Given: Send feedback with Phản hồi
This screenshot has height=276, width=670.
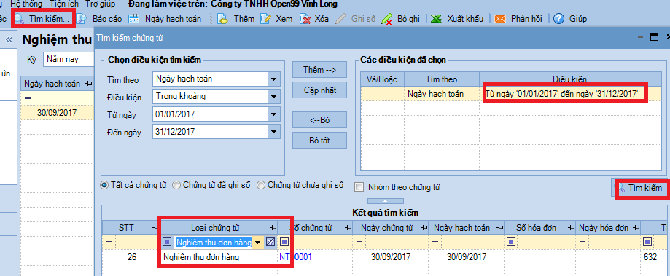Looking at the screenshot, I should (518, 19).
